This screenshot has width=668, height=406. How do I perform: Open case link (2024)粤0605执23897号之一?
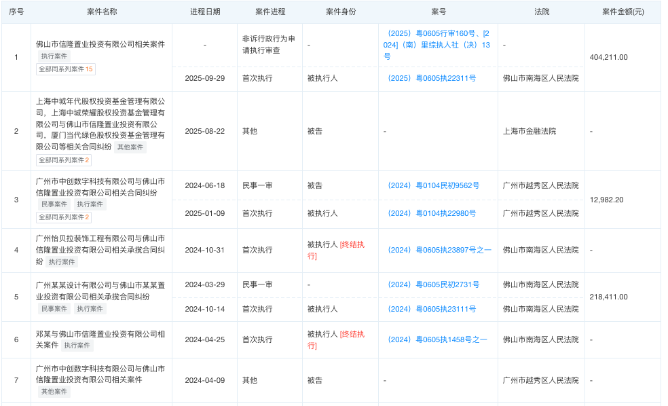440,250
